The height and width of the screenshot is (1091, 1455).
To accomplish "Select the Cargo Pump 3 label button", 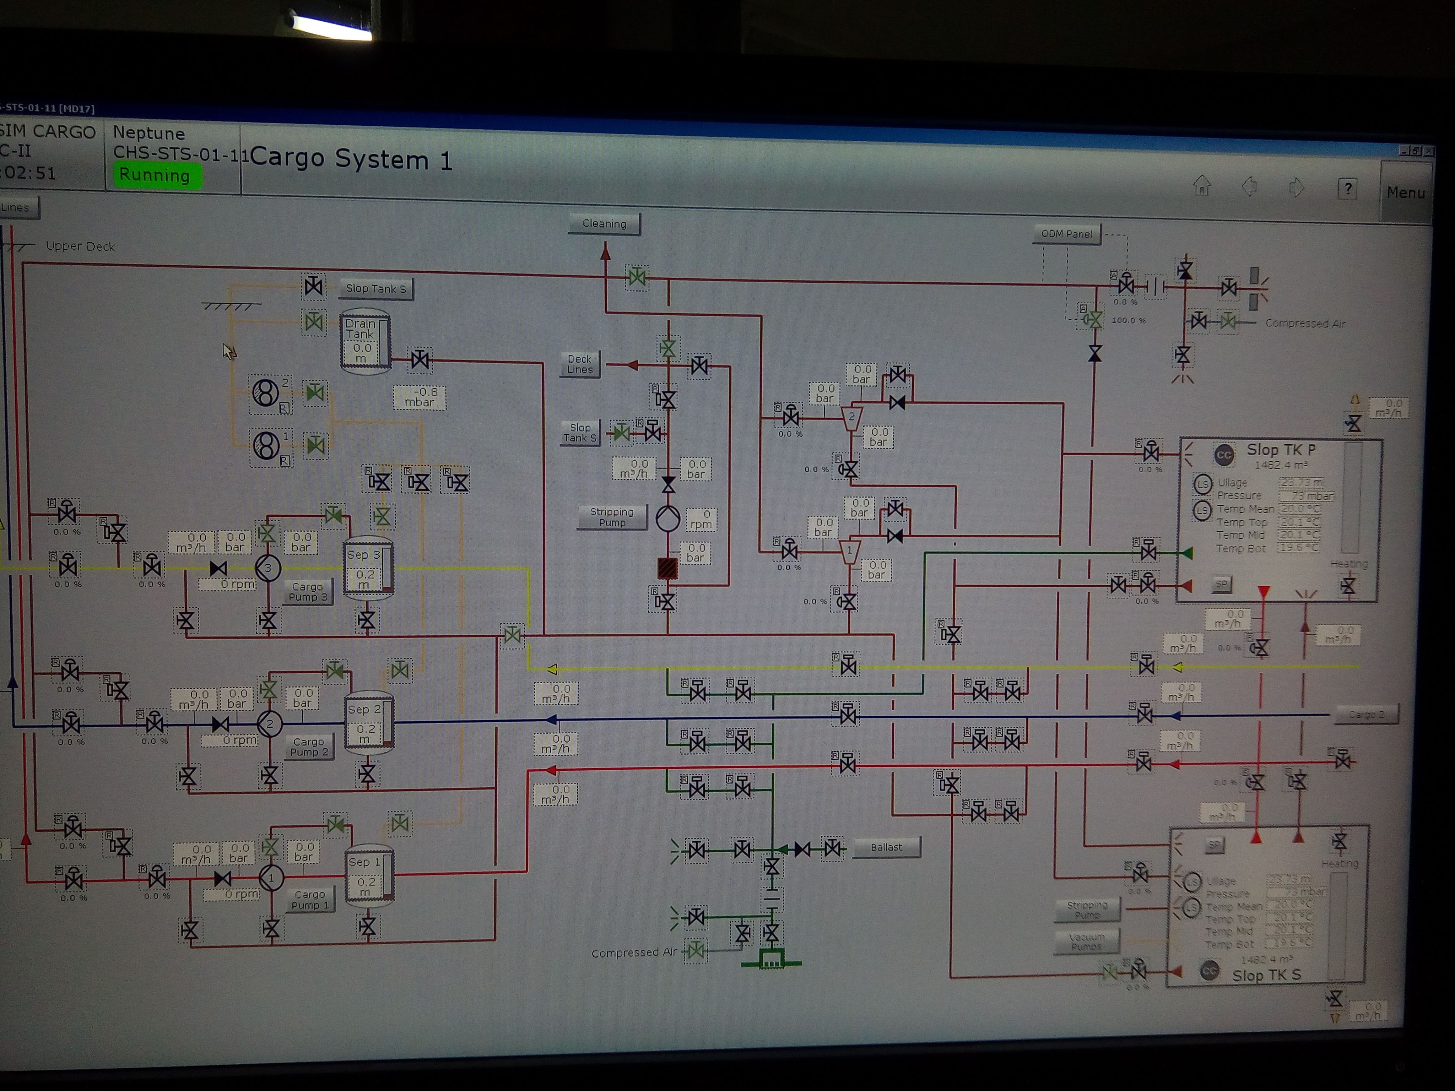I will point(307,592).
